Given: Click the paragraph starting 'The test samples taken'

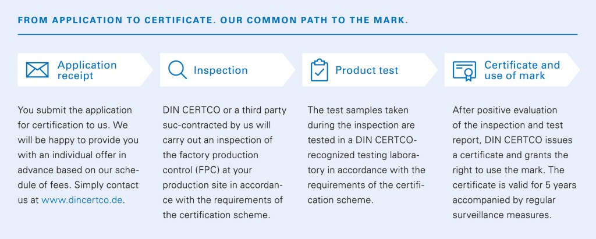Looking at the screenshot, I should (x=367, y=155).
